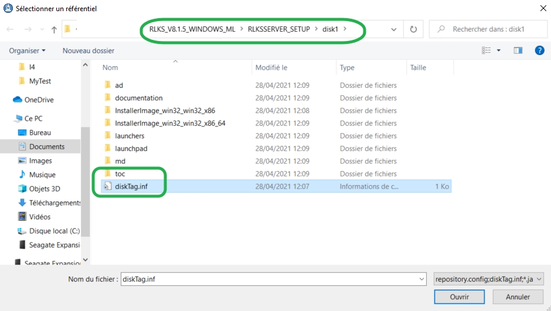Select Ce PC in the navigation pane
Screen dimensions: 551x311
(33, 119)
